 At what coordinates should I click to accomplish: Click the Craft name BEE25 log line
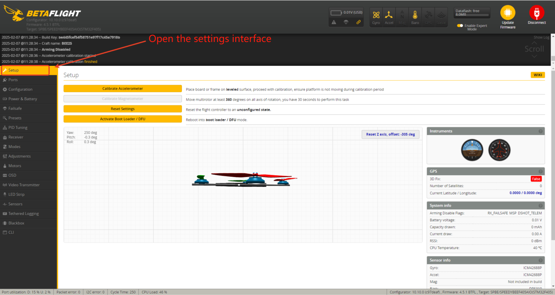coord(37,43)
